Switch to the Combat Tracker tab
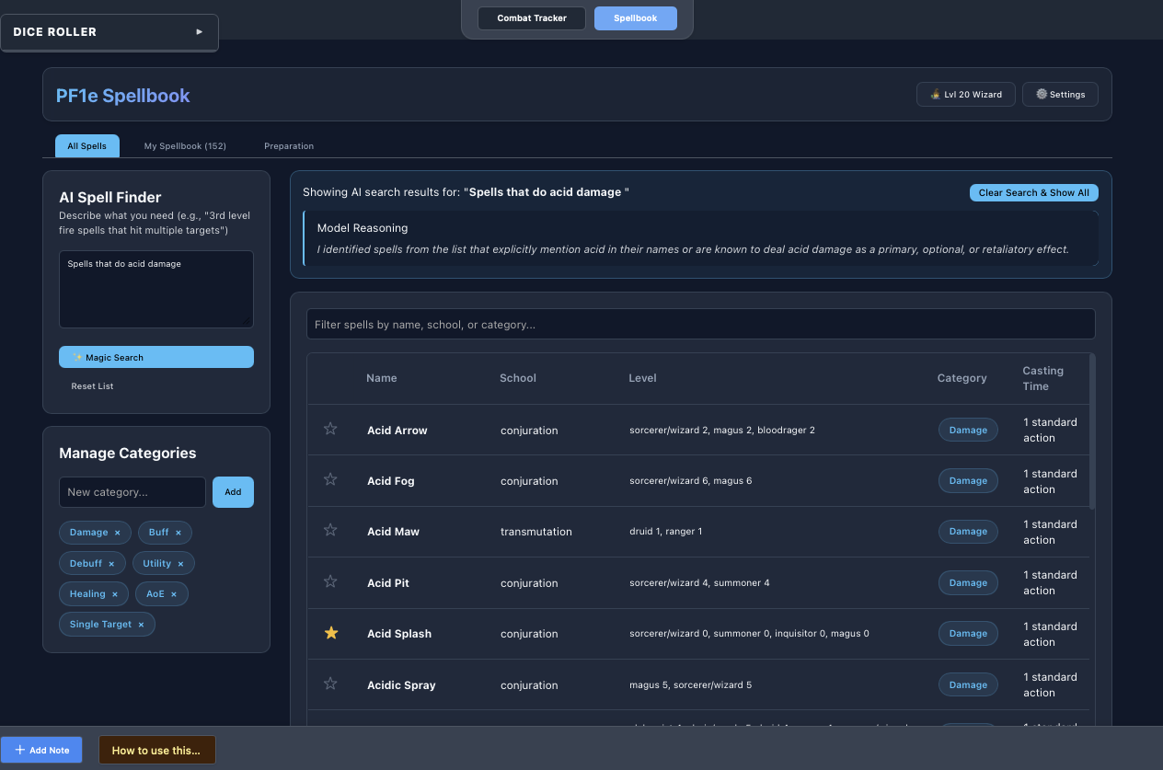 pos(531,18)
